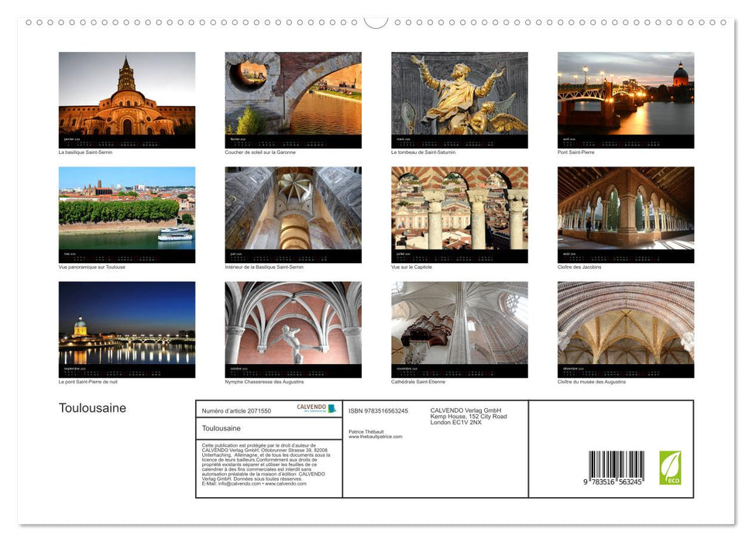Select the Pont Saint-Pierre caption
Screen dimensions: 752x542
(x=577, y=153)
